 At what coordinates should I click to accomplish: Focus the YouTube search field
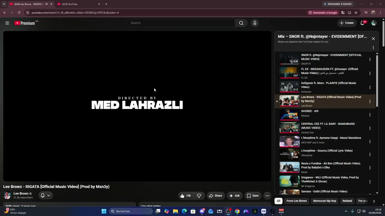(x=181, y=23)
